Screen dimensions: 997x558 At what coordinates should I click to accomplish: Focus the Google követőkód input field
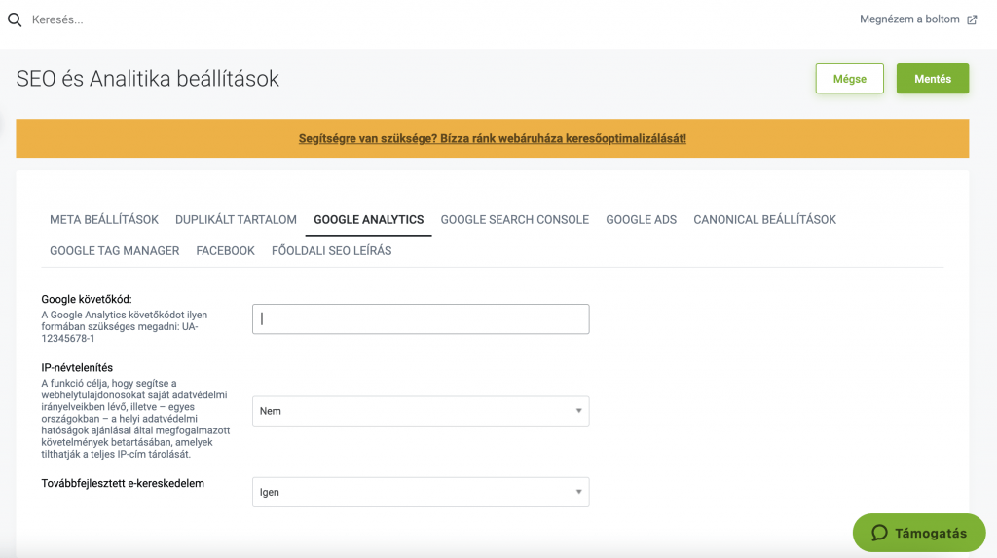421,318
